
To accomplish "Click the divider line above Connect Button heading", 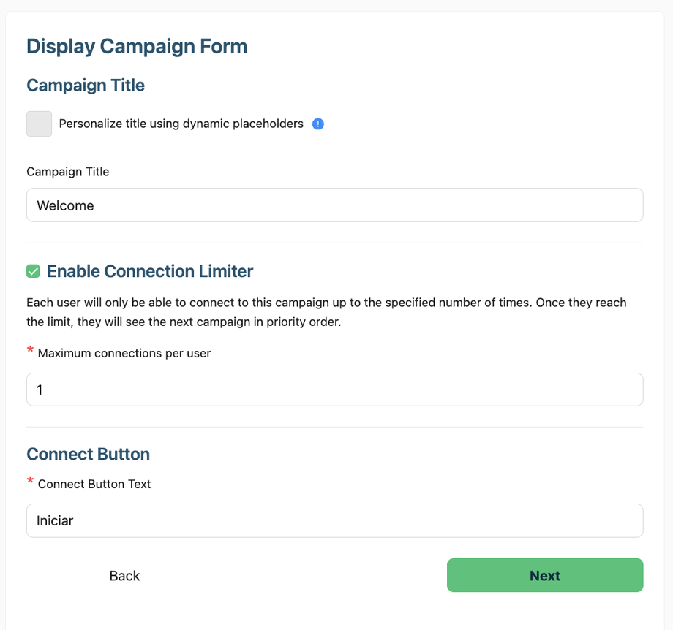I will tap(334, 427).
